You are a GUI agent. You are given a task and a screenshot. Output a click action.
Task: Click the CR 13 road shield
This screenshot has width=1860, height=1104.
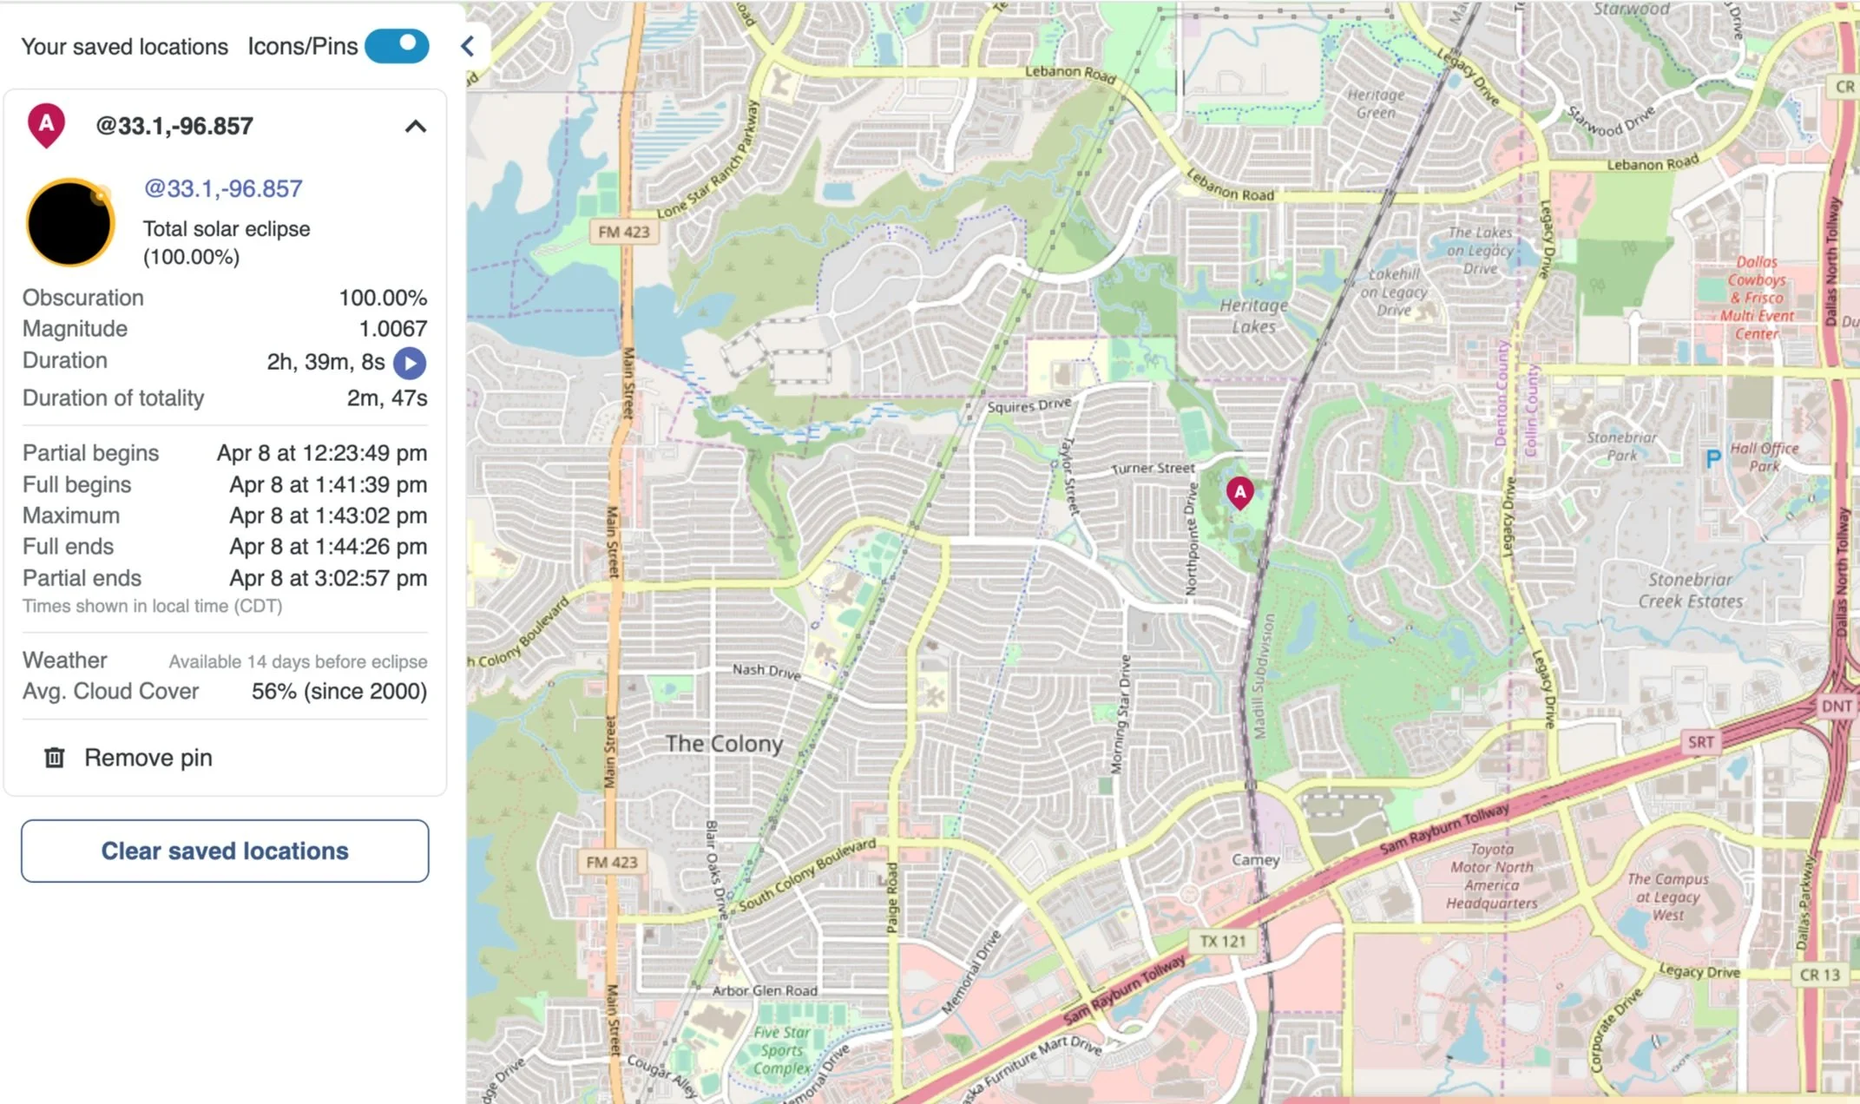[x=1819, y=975]
